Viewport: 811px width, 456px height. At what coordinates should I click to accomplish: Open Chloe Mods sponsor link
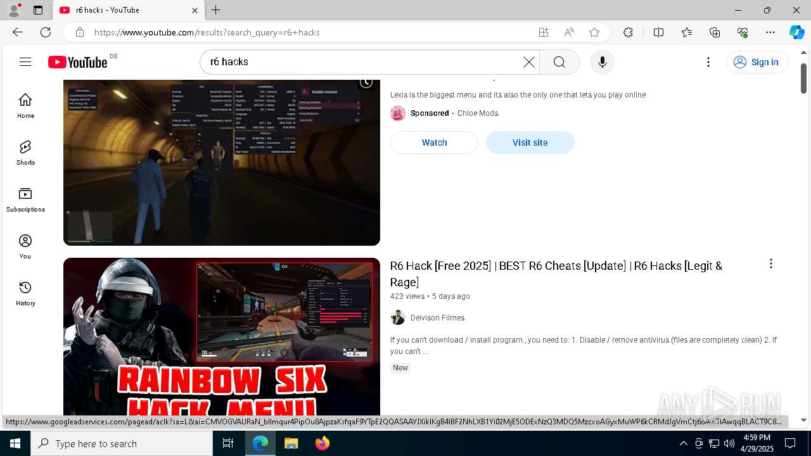[x=478, y=113]
